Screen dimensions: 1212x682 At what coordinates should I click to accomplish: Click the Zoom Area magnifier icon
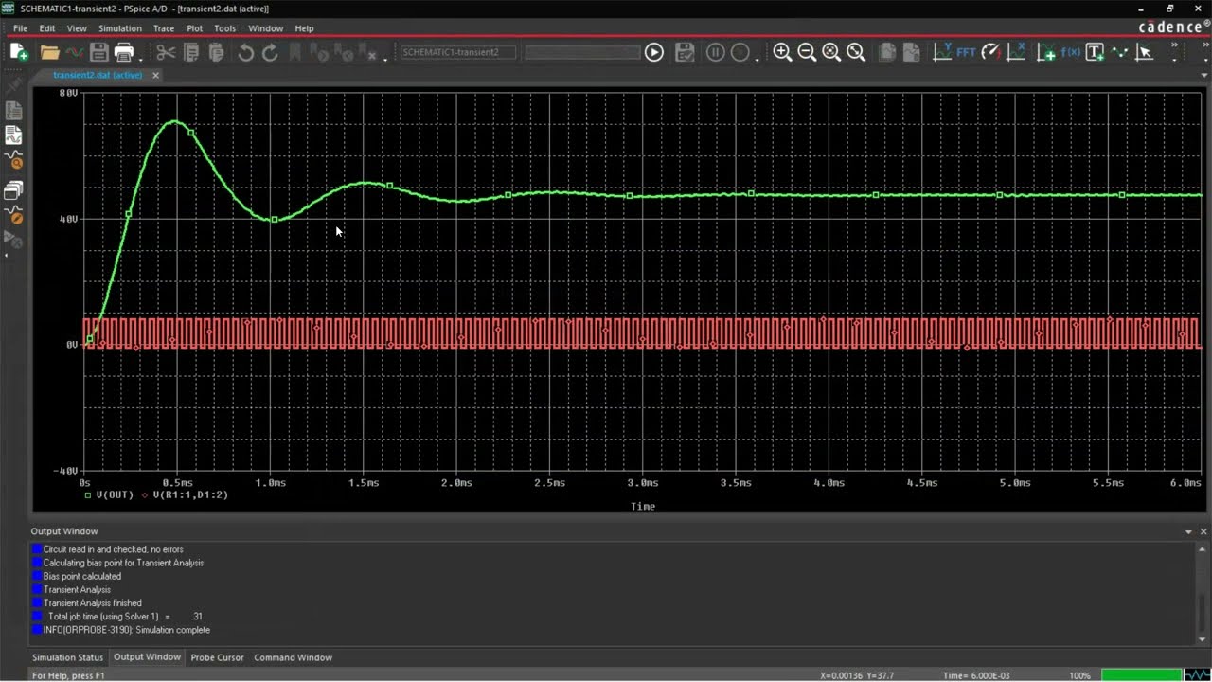[x=831, y=52]
